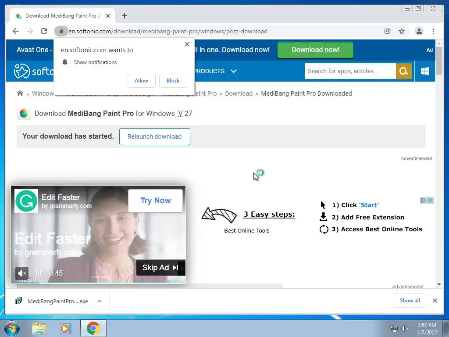Viewport: 449px width, 337px height.
Task: Click 1) Click 'Start' ad step
Action: (355, 205)
